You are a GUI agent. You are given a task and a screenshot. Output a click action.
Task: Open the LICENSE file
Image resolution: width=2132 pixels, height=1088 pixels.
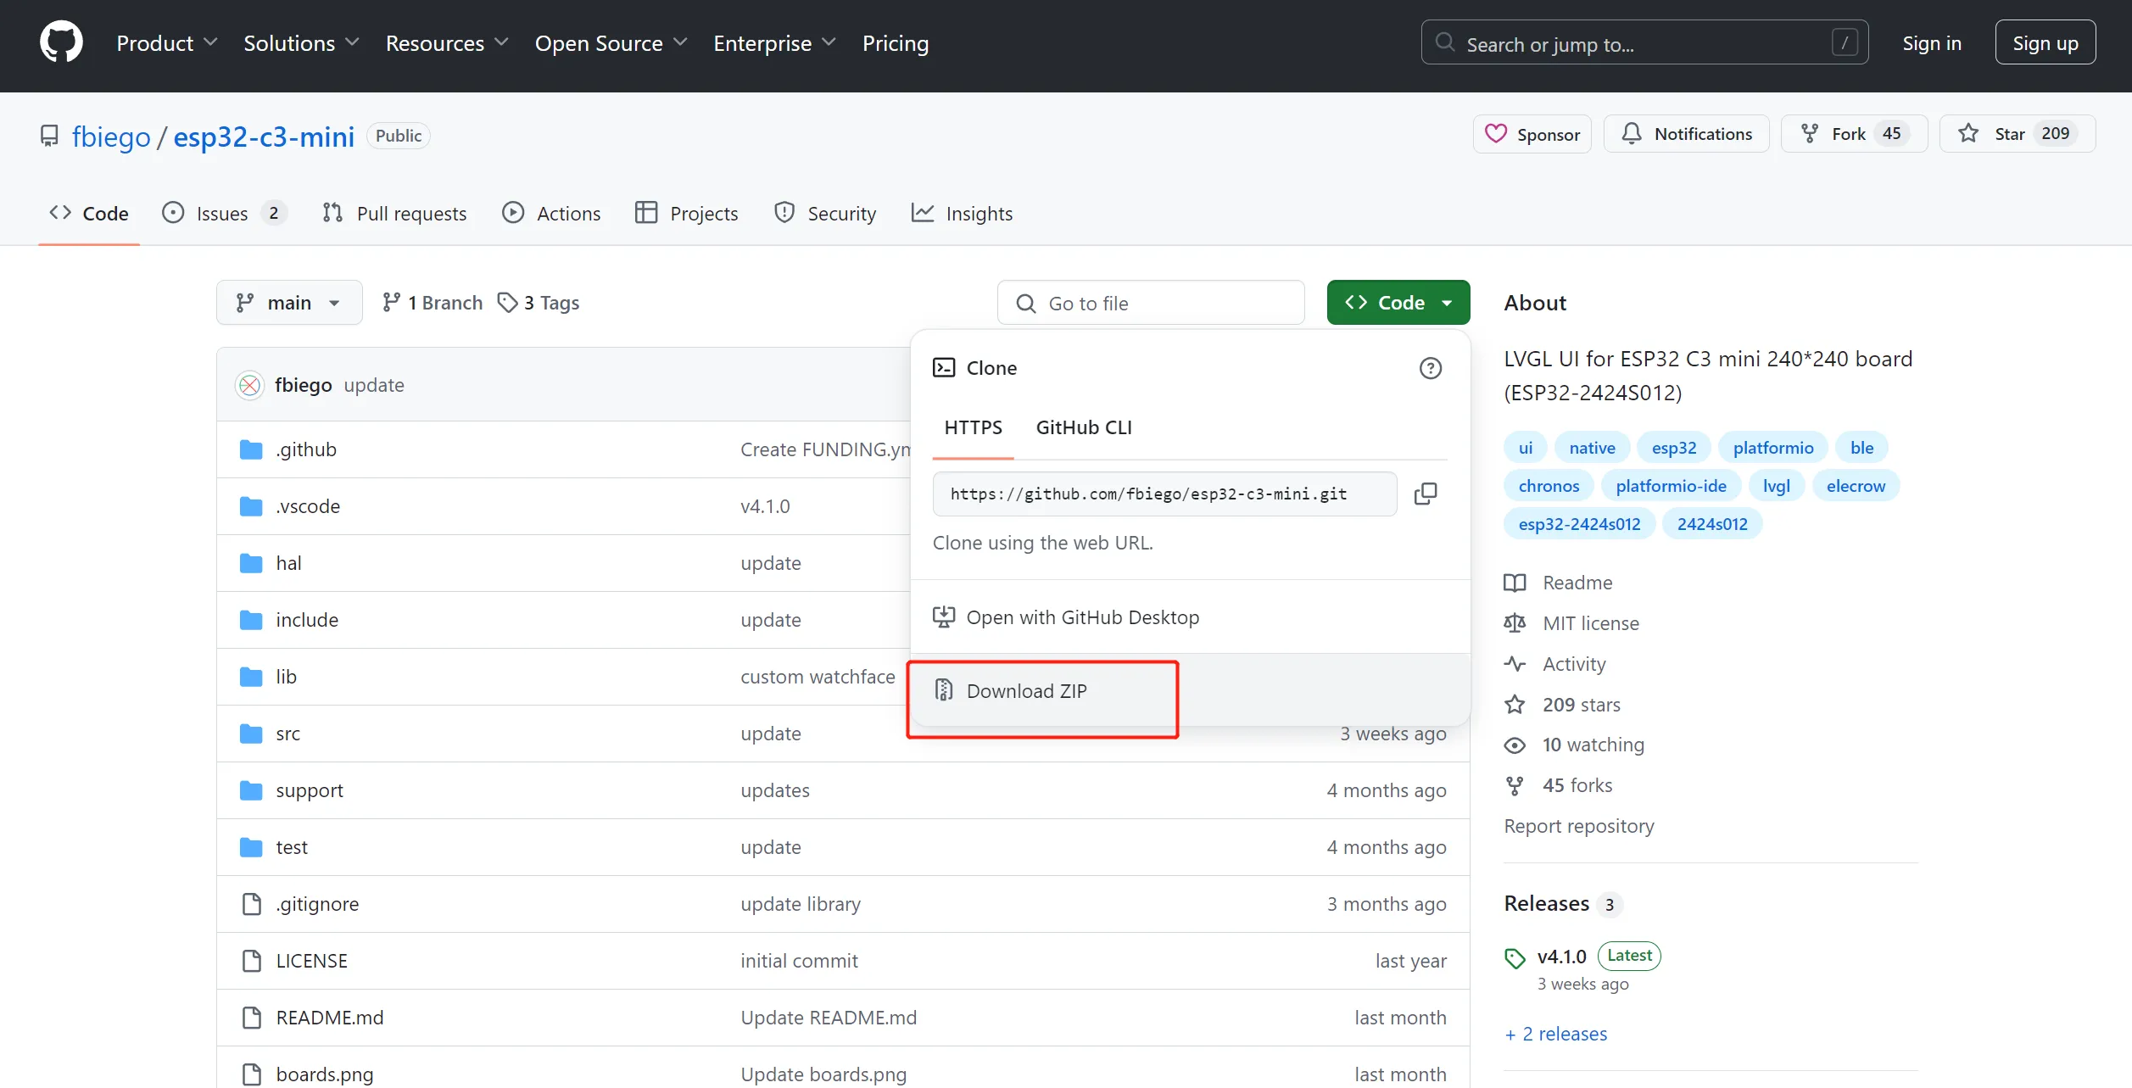click(311, 961)
